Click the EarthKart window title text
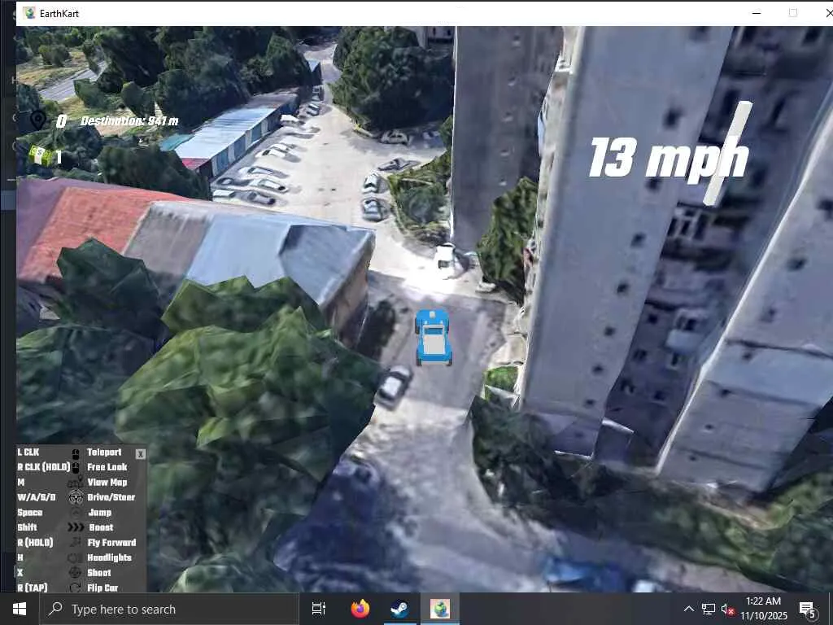The height and width of the screenshot is (625, 833). point(59,14)
